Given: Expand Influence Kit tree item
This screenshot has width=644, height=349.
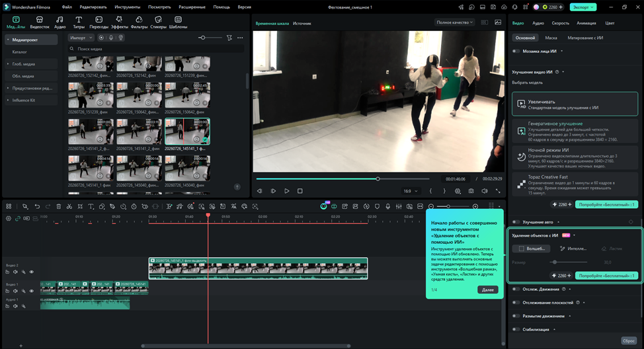Looking at the screenshot, I should pyautogui.click(x=8, y=100).
